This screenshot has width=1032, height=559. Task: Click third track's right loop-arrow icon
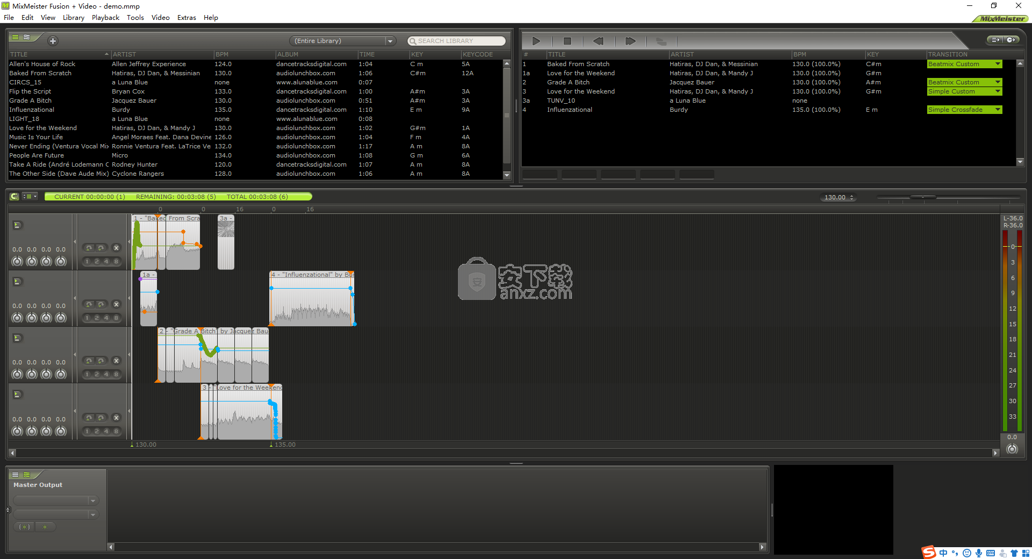tap(101, 361)
